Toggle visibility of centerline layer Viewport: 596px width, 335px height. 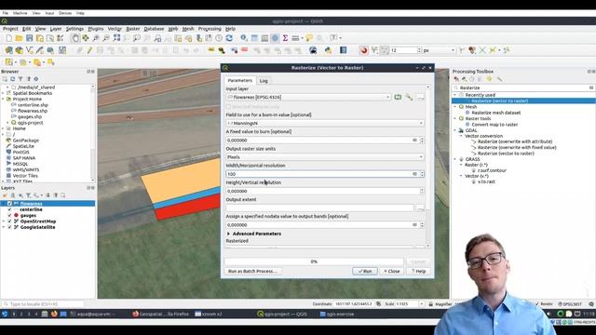pos(9,209)
